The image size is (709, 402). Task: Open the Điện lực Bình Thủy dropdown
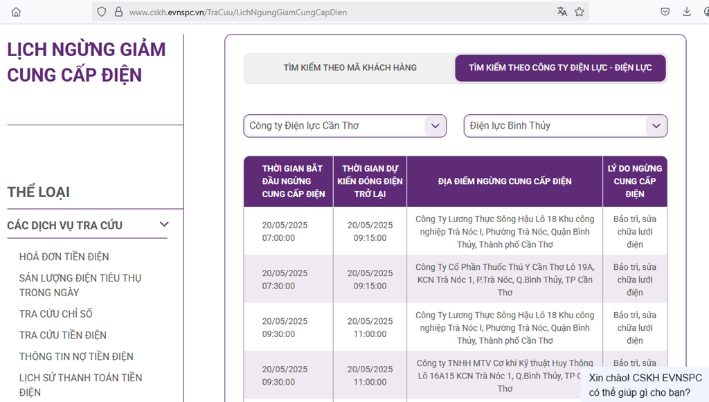click(x=565, y=126)
